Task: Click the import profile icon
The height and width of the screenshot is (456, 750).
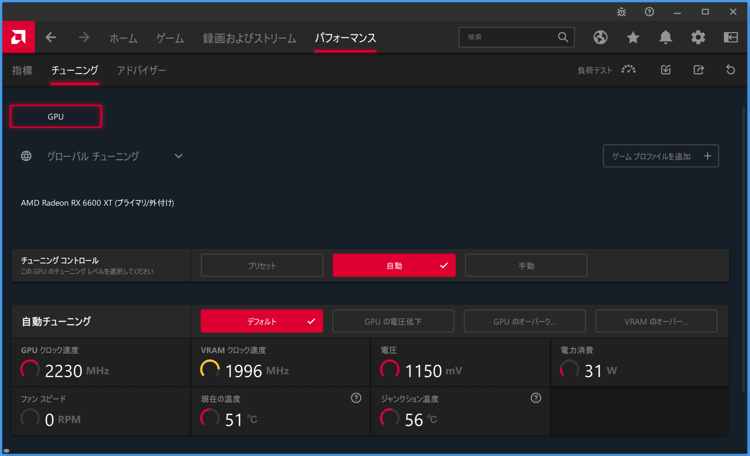Action: (666, 70)
